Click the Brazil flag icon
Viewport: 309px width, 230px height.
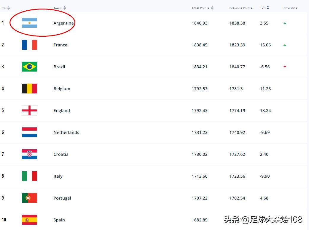29,67
